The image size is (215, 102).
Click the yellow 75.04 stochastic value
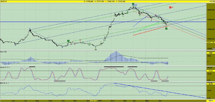(x=211, y=71)
